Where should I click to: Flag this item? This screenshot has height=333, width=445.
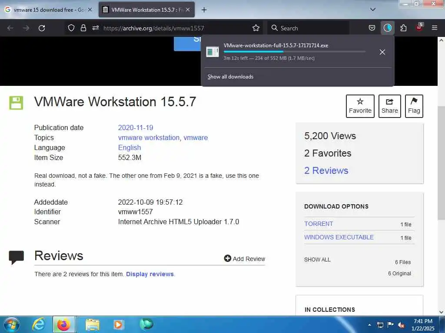click(414, 106)
